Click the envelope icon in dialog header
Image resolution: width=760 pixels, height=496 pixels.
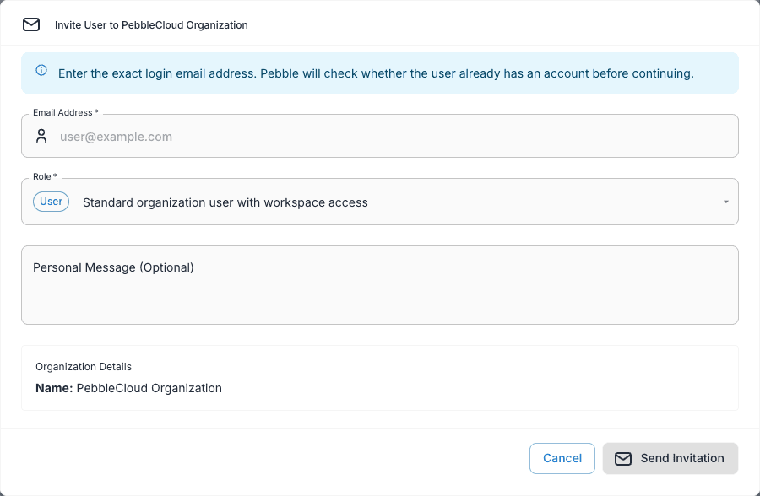tap(31, 24)
